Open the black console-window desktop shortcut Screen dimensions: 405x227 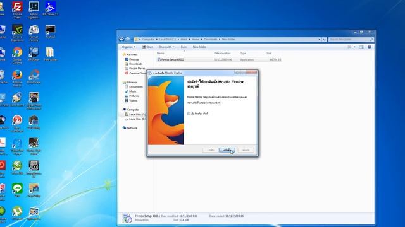point(51,32)
